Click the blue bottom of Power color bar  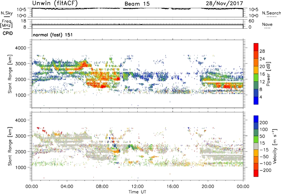[x=256, y=101]
